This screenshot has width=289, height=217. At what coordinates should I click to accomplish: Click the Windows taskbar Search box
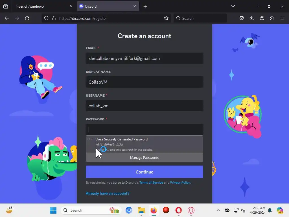pos(91,210)
